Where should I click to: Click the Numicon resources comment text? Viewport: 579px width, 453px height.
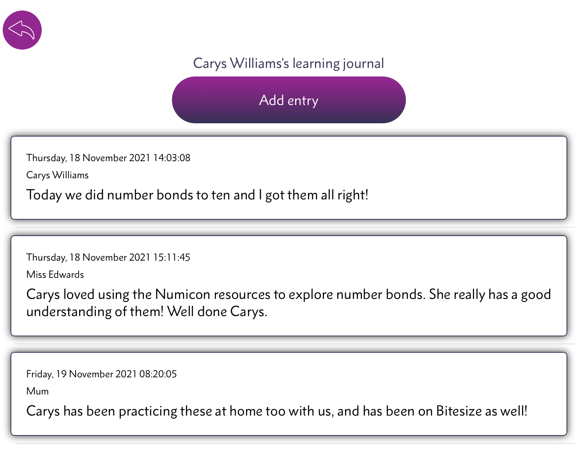[289, 303]
